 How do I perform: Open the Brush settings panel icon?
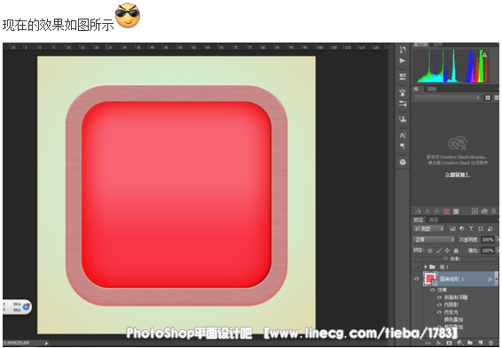pos(403,93)
